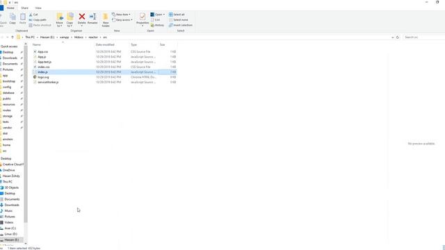Open the Copy to dropdown
The width and height of the screenshot is (445, 250).
[70, 24]
